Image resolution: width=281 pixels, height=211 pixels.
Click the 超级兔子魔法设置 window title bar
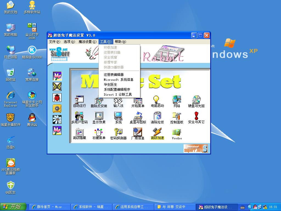click(x=119, y=35)
